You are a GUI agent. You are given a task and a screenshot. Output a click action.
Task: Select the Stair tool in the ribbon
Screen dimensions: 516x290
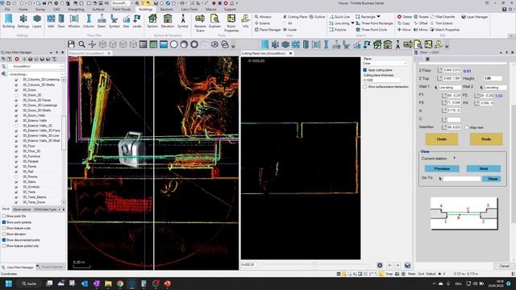[x=127, y=21]
